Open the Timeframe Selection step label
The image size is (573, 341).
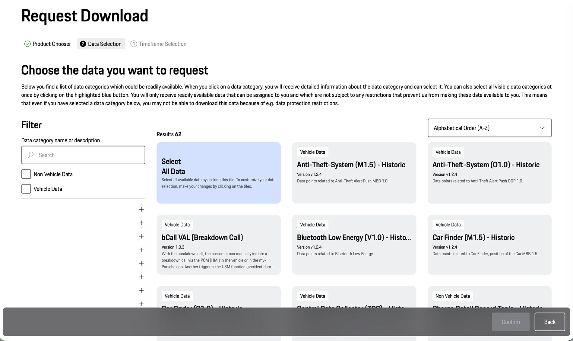[x=163, y=44]
